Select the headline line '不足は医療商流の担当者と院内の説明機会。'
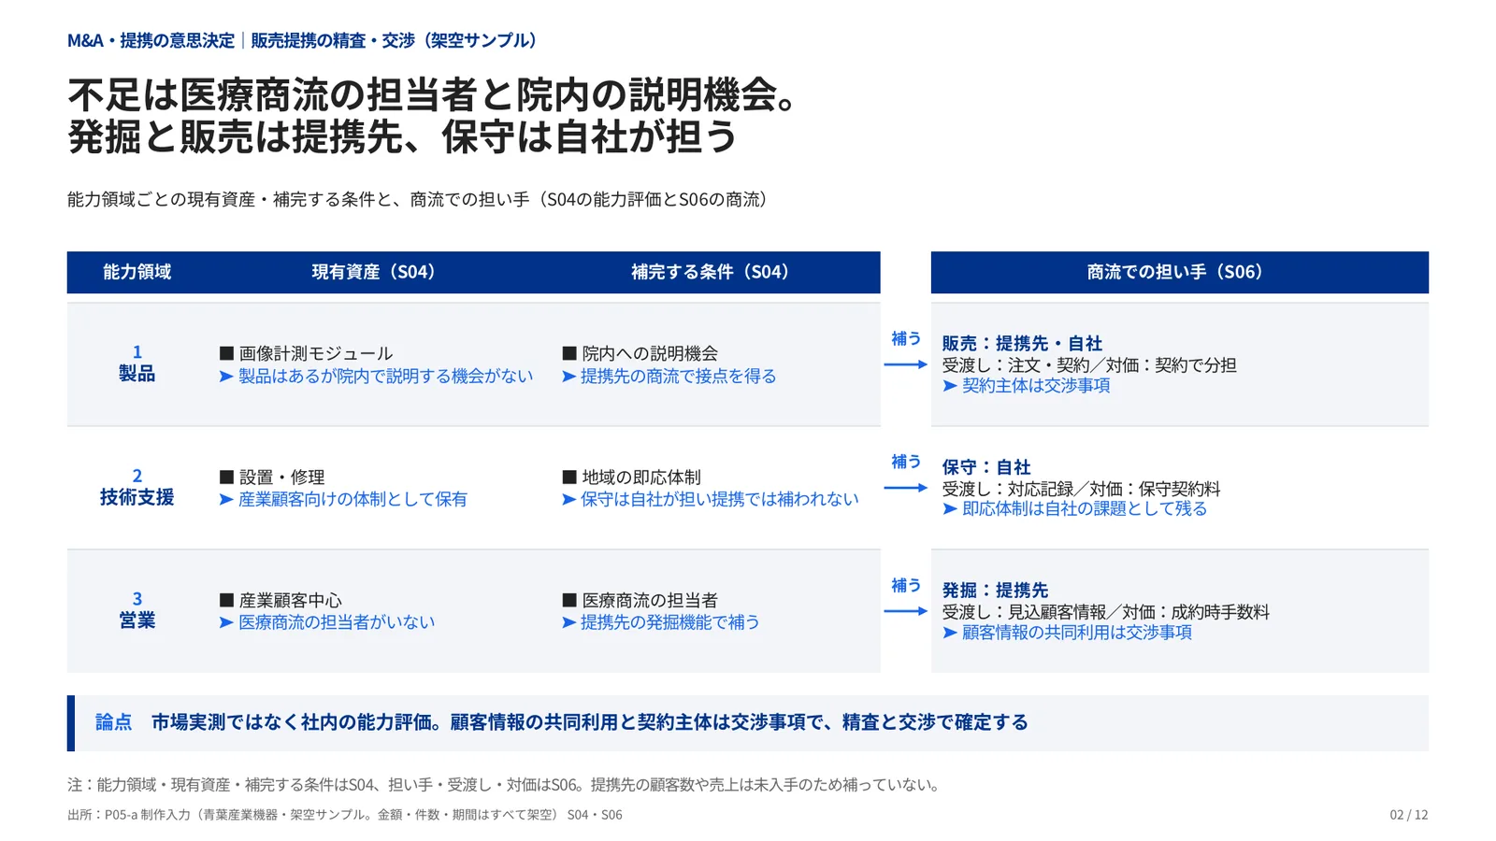This screenshot has width=1496, height=841. [434, 95]
